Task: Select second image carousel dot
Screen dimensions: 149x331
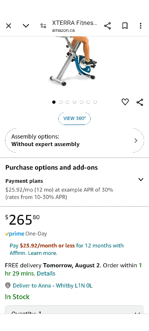Action: point(61,102)
